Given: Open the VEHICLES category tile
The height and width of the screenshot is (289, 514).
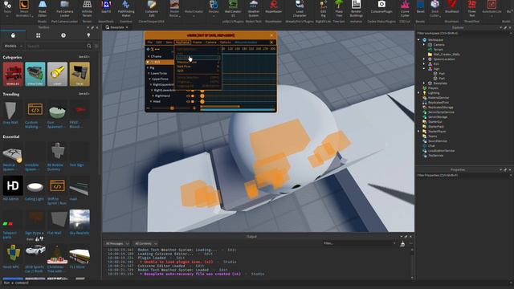Looking at the screenshot, I should coord(13,74).
